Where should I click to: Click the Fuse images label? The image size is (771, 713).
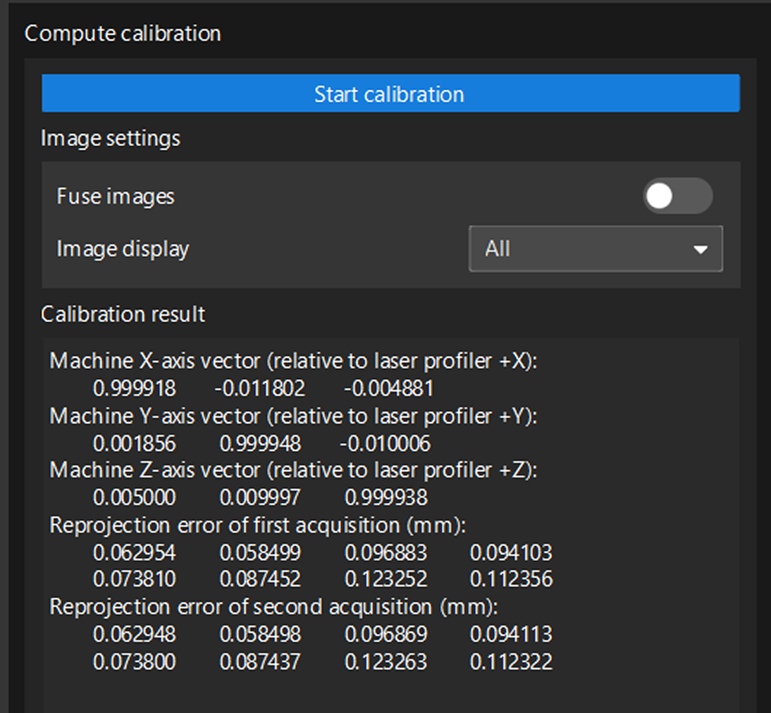tap(116, 197)
